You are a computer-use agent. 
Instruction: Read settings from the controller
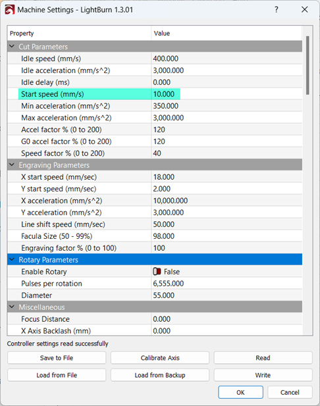tap(263, 357)
